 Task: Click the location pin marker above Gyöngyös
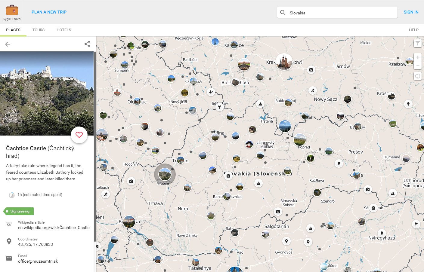[286, 241]
